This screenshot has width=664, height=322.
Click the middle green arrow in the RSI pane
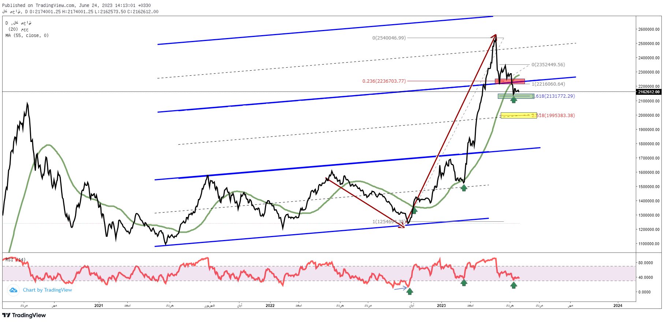(x=464, y=282)
